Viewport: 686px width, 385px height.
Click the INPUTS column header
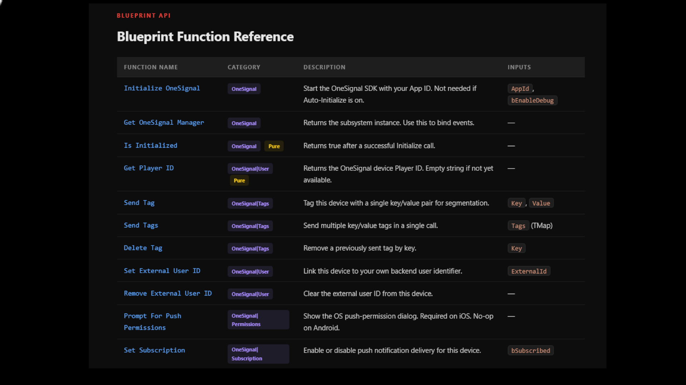click(519, 67)
